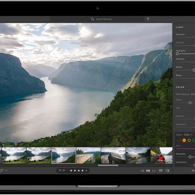Image resolution: width=195 pixels, height=195 pixels.
Task: Open the kayaker thumbnail in filmstrip
Action: coord(161,156)
